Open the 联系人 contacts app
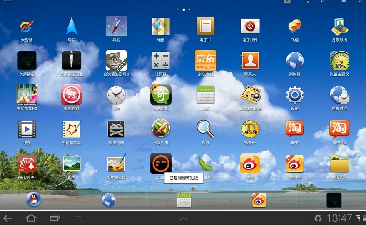The image size is (366, 225). [250, 61]
